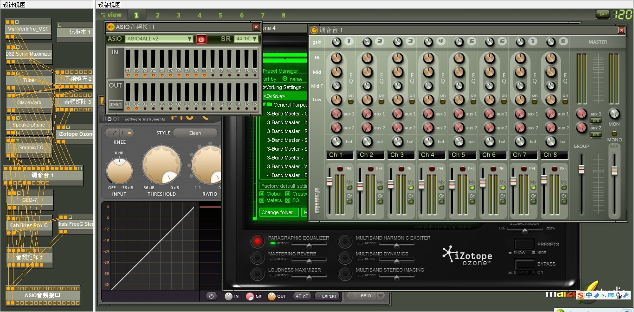Click the red ASIO power button

coord(201,39)
